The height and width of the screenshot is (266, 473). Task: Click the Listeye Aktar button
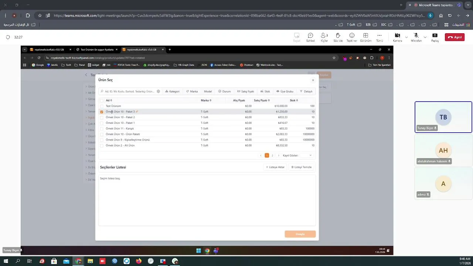click(x=275, y=167)
